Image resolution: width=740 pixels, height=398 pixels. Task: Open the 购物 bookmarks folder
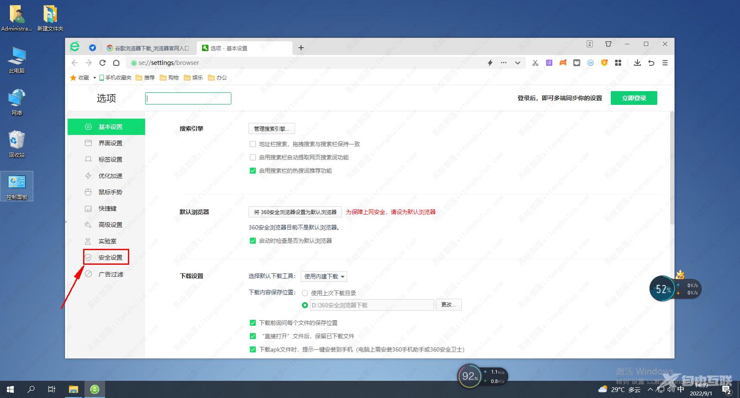pyautogui.click(x=169, y=78)
